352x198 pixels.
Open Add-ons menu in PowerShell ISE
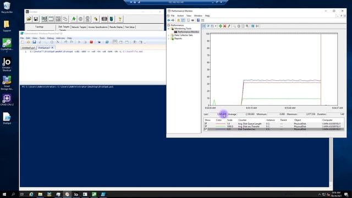pyautogui.click(x=61, y=38)
